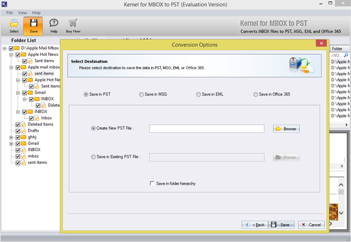
Task: Select the Save in MSG option
Action: coord(141,95)
